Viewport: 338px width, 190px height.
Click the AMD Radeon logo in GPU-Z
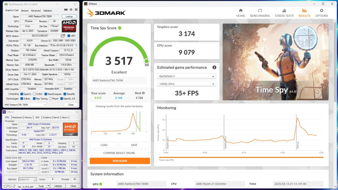[69, 26]
